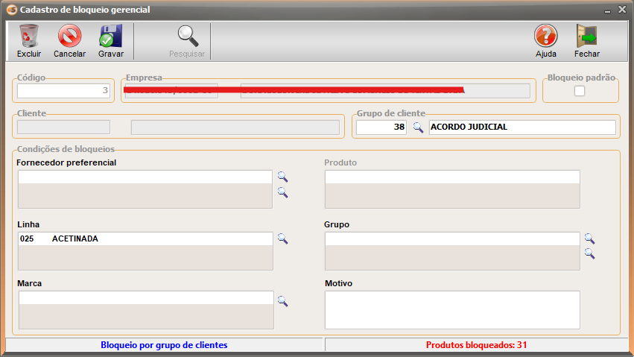Click the Excluir trash icon
This screenshot has width=634, height=357.
point(29,37)
